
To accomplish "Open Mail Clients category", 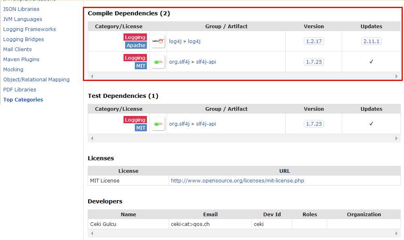I will coord(17,49).
